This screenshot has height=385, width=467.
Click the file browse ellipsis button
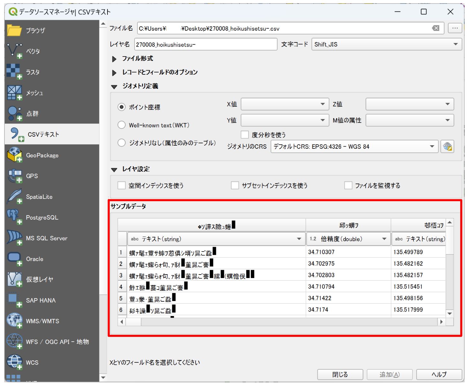coord(455,28)
